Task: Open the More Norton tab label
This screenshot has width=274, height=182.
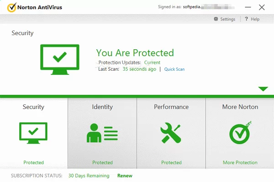Action: pyautogui.click(x=240, y=107)
